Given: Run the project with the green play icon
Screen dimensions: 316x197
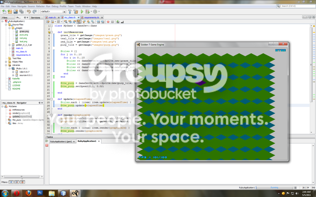Looking at the screenshot, I should pos(82,12).
